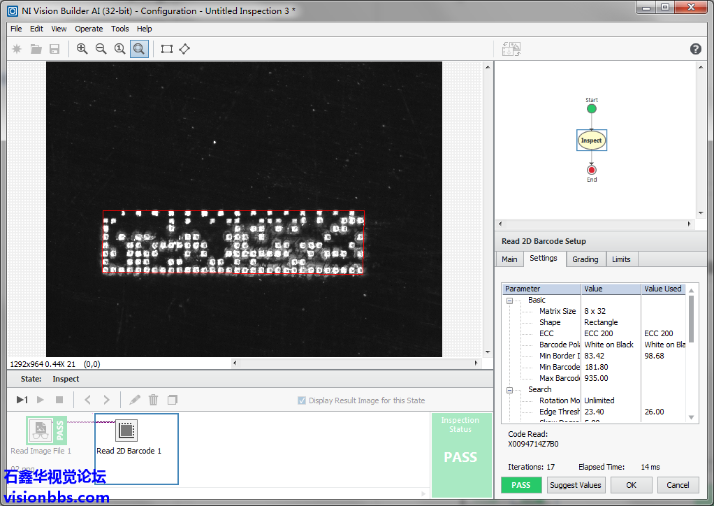Open the Tools menu
714x506 pixels.
coord(120,29)
